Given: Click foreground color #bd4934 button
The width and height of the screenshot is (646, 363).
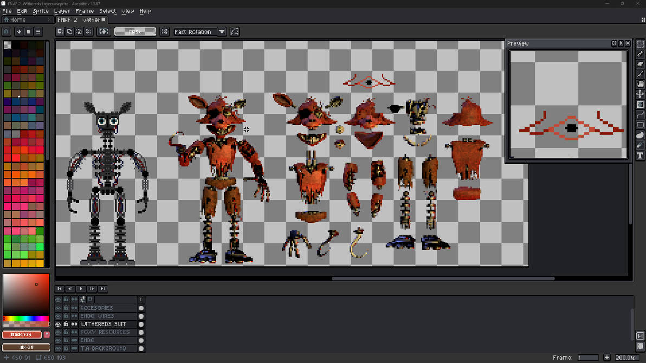Looking at the screenshot, I should pos(22,335).
